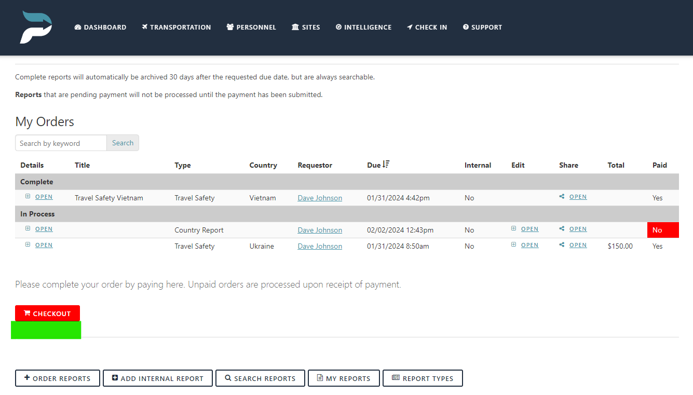Click the $150.00 total cell

click(620, 246)
